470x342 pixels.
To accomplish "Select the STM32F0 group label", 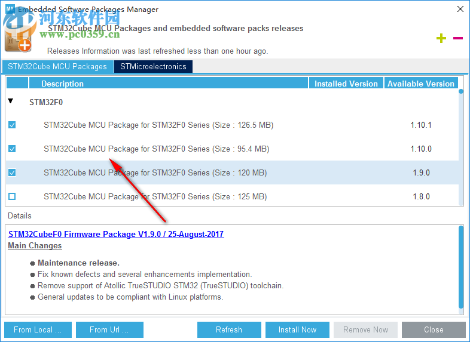I will [46, 102].
